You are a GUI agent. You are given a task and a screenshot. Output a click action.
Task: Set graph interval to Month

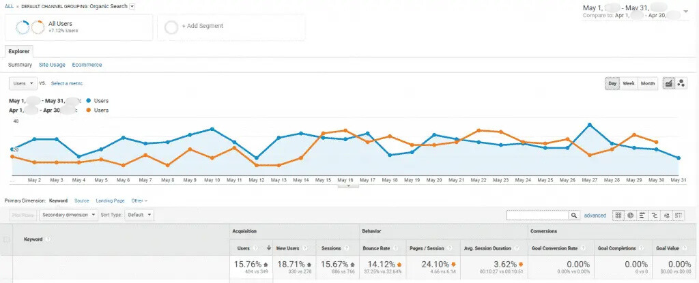pyautogui.click(x=648, y=83)
